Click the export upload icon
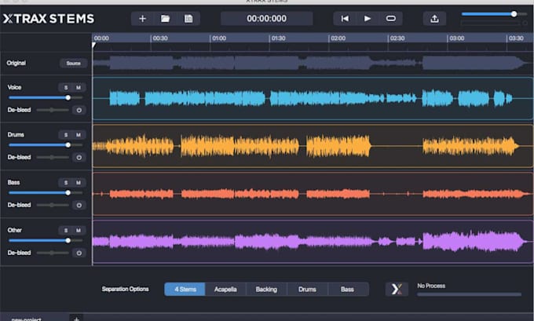Viewport: 534px width, 321px height. [434, 19]
